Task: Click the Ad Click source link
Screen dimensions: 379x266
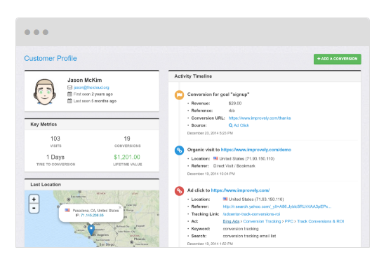Action: pyautogui.click(x=241, y=125)
